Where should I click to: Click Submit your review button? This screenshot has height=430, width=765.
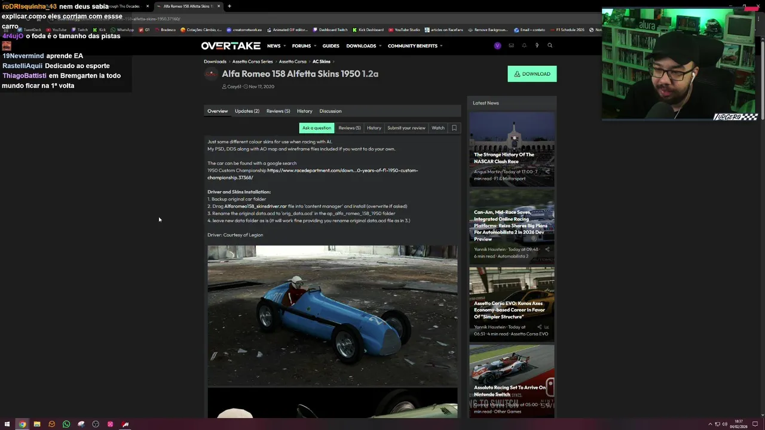click(406, 128)
